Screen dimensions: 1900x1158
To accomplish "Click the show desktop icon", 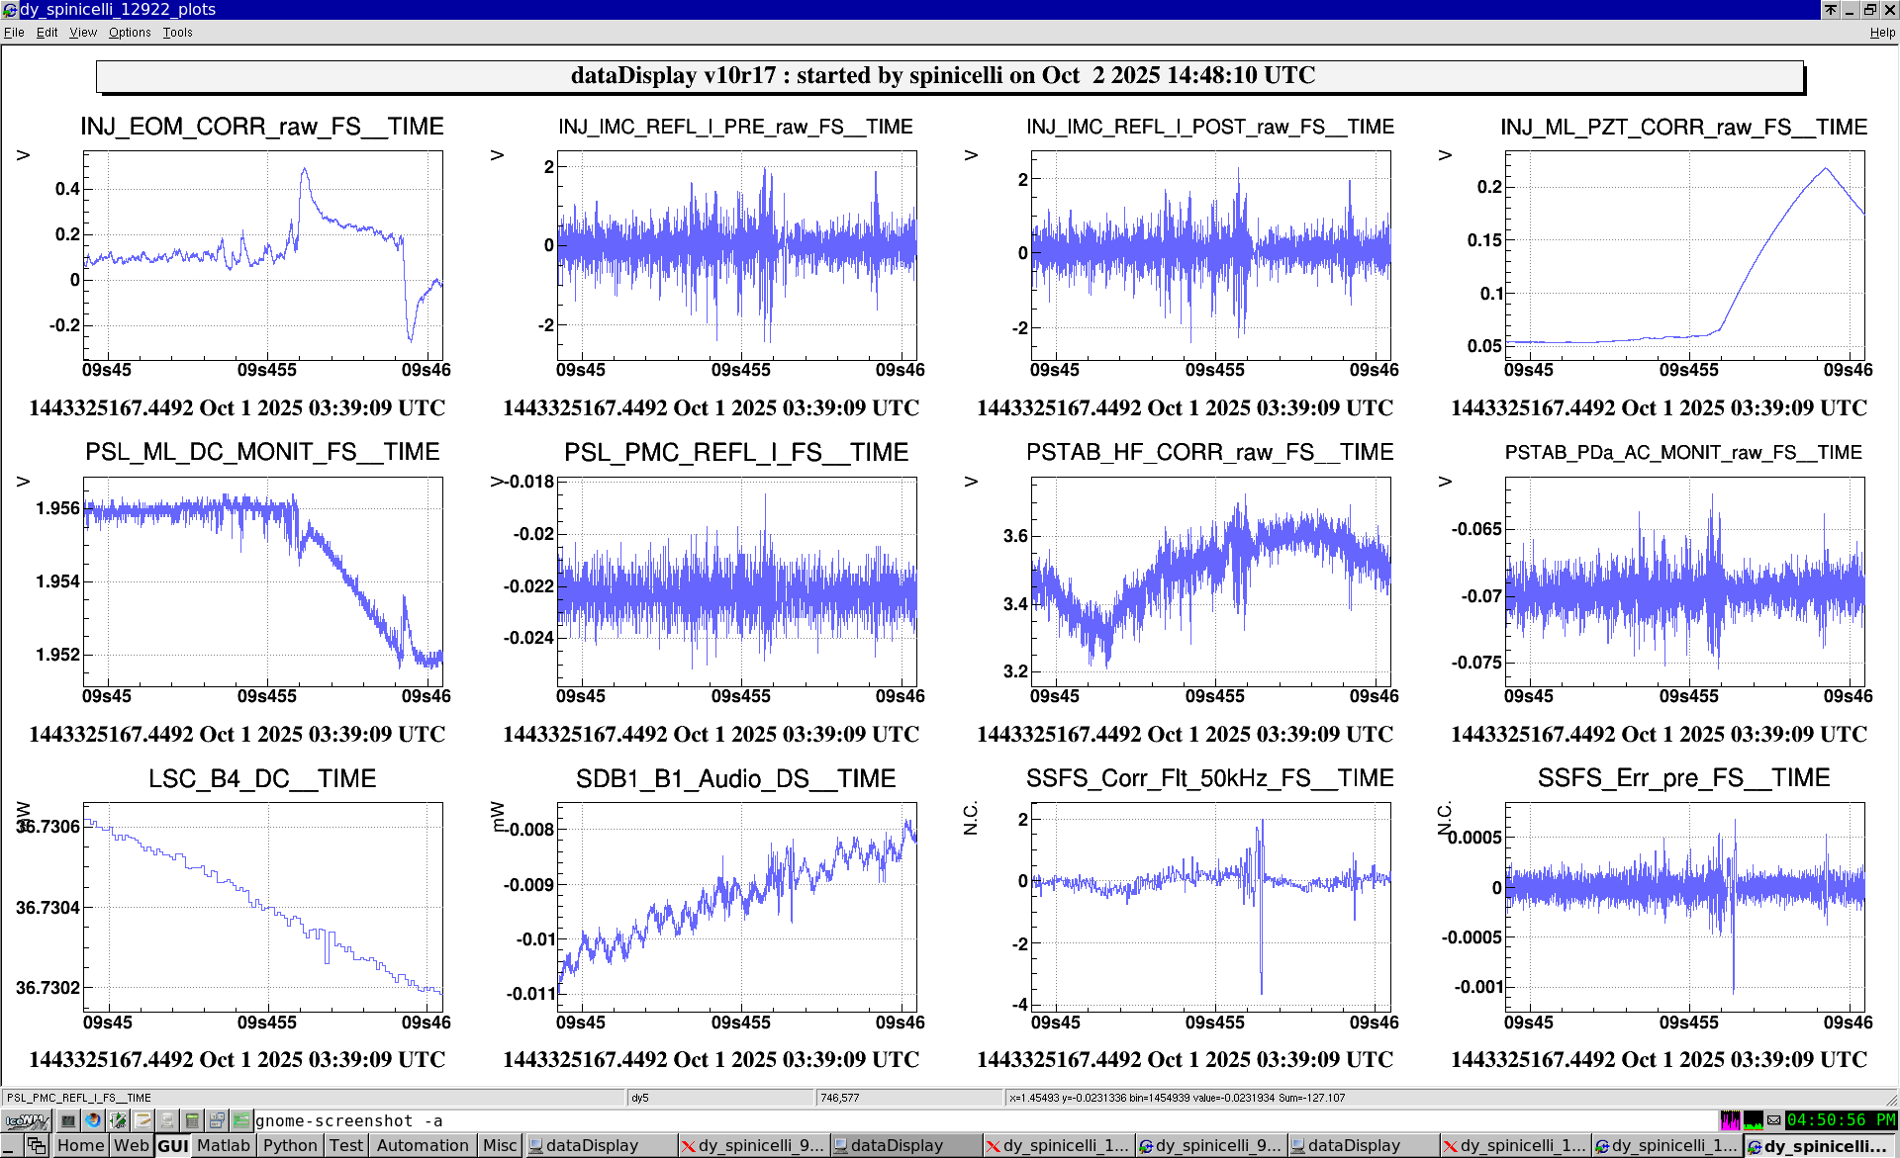I will click(11, 1145).
